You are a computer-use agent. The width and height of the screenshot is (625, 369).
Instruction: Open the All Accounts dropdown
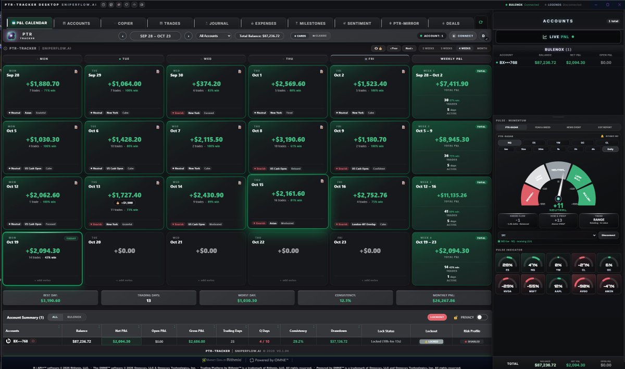(214, 36)
